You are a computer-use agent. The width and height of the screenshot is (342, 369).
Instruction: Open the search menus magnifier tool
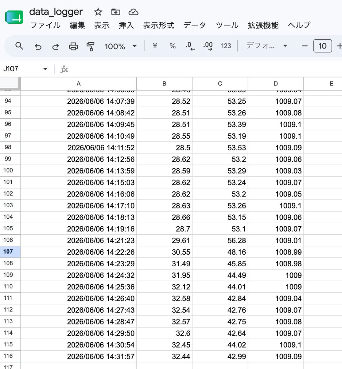(19, 46)
